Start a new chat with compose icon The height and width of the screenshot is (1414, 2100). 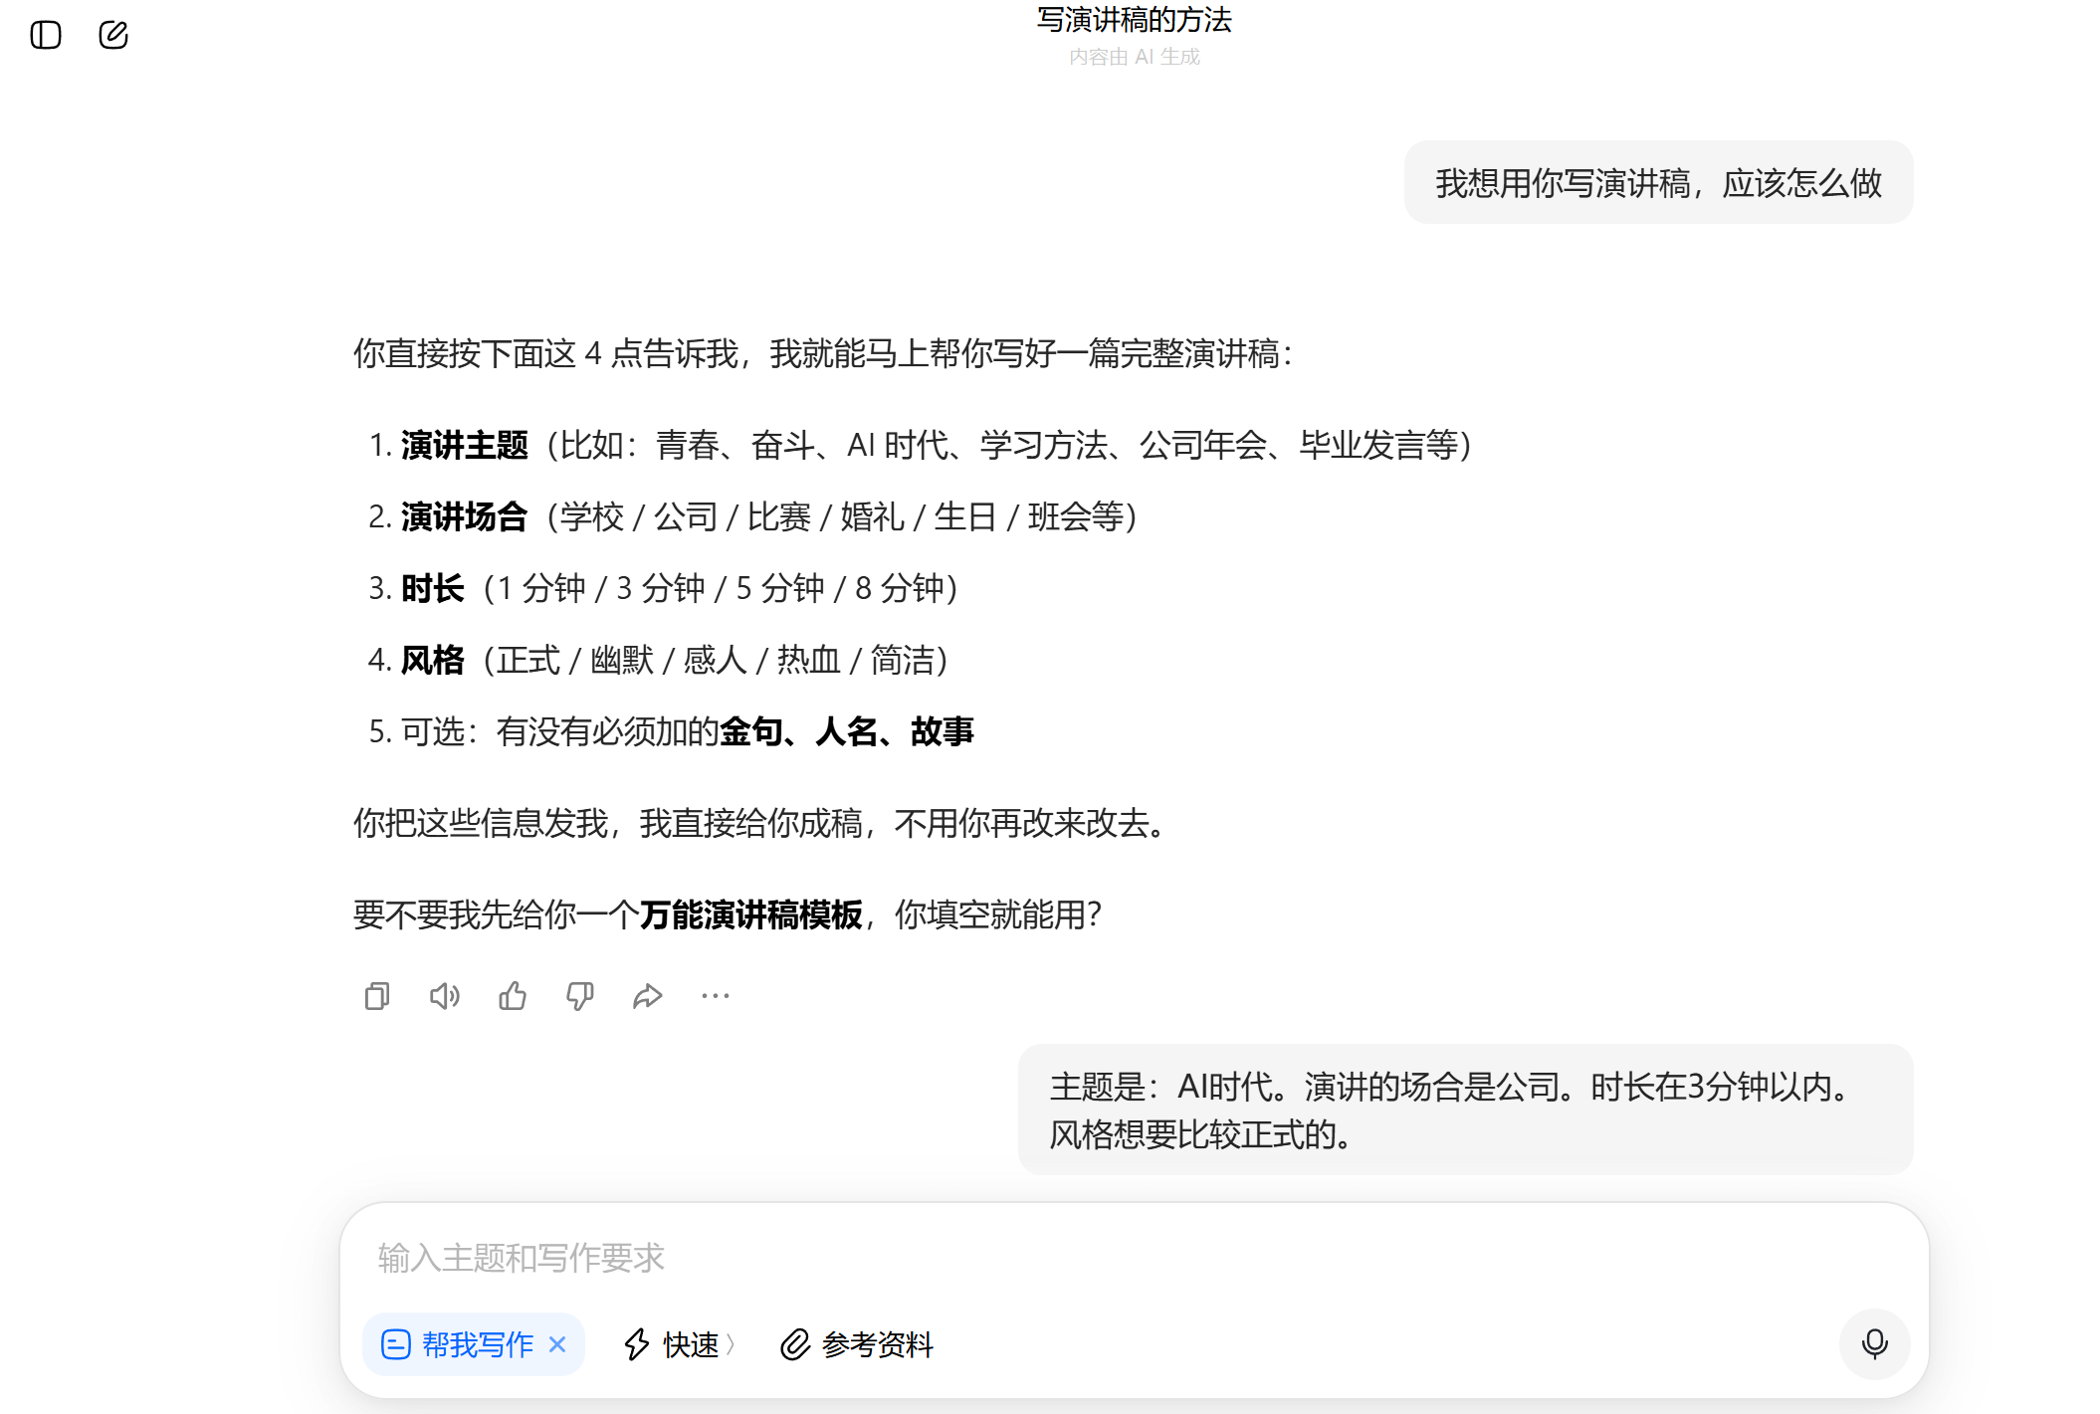[x=113, y=35]
